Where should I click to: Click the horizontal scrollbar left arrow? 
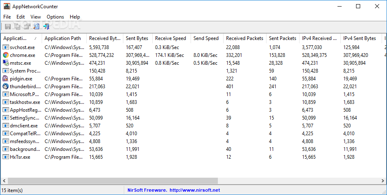click(4, 181)
